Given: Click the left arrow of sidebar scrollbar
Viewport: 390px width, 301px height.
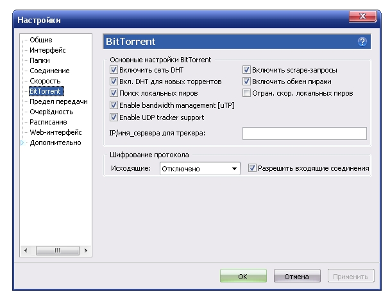Looking at the screenshot, I should (26, 250).
